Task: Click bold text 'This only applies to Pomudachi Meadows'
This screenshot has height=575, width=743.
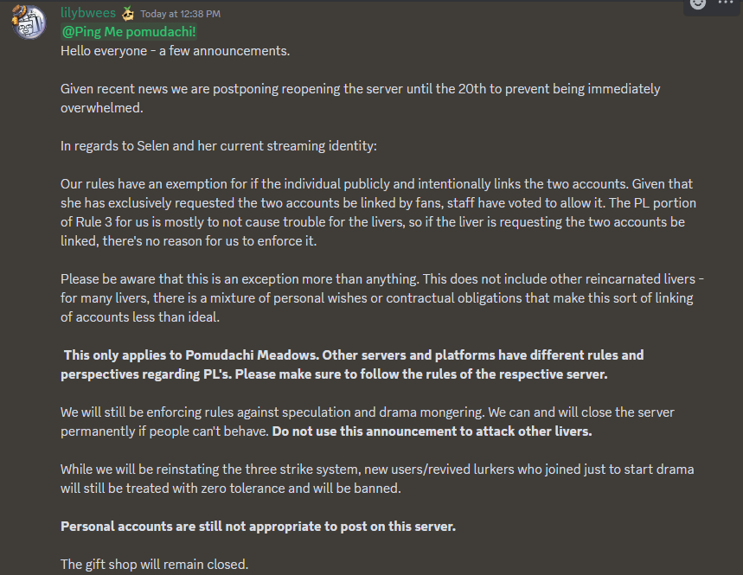Action: click(x=191, y=355)
